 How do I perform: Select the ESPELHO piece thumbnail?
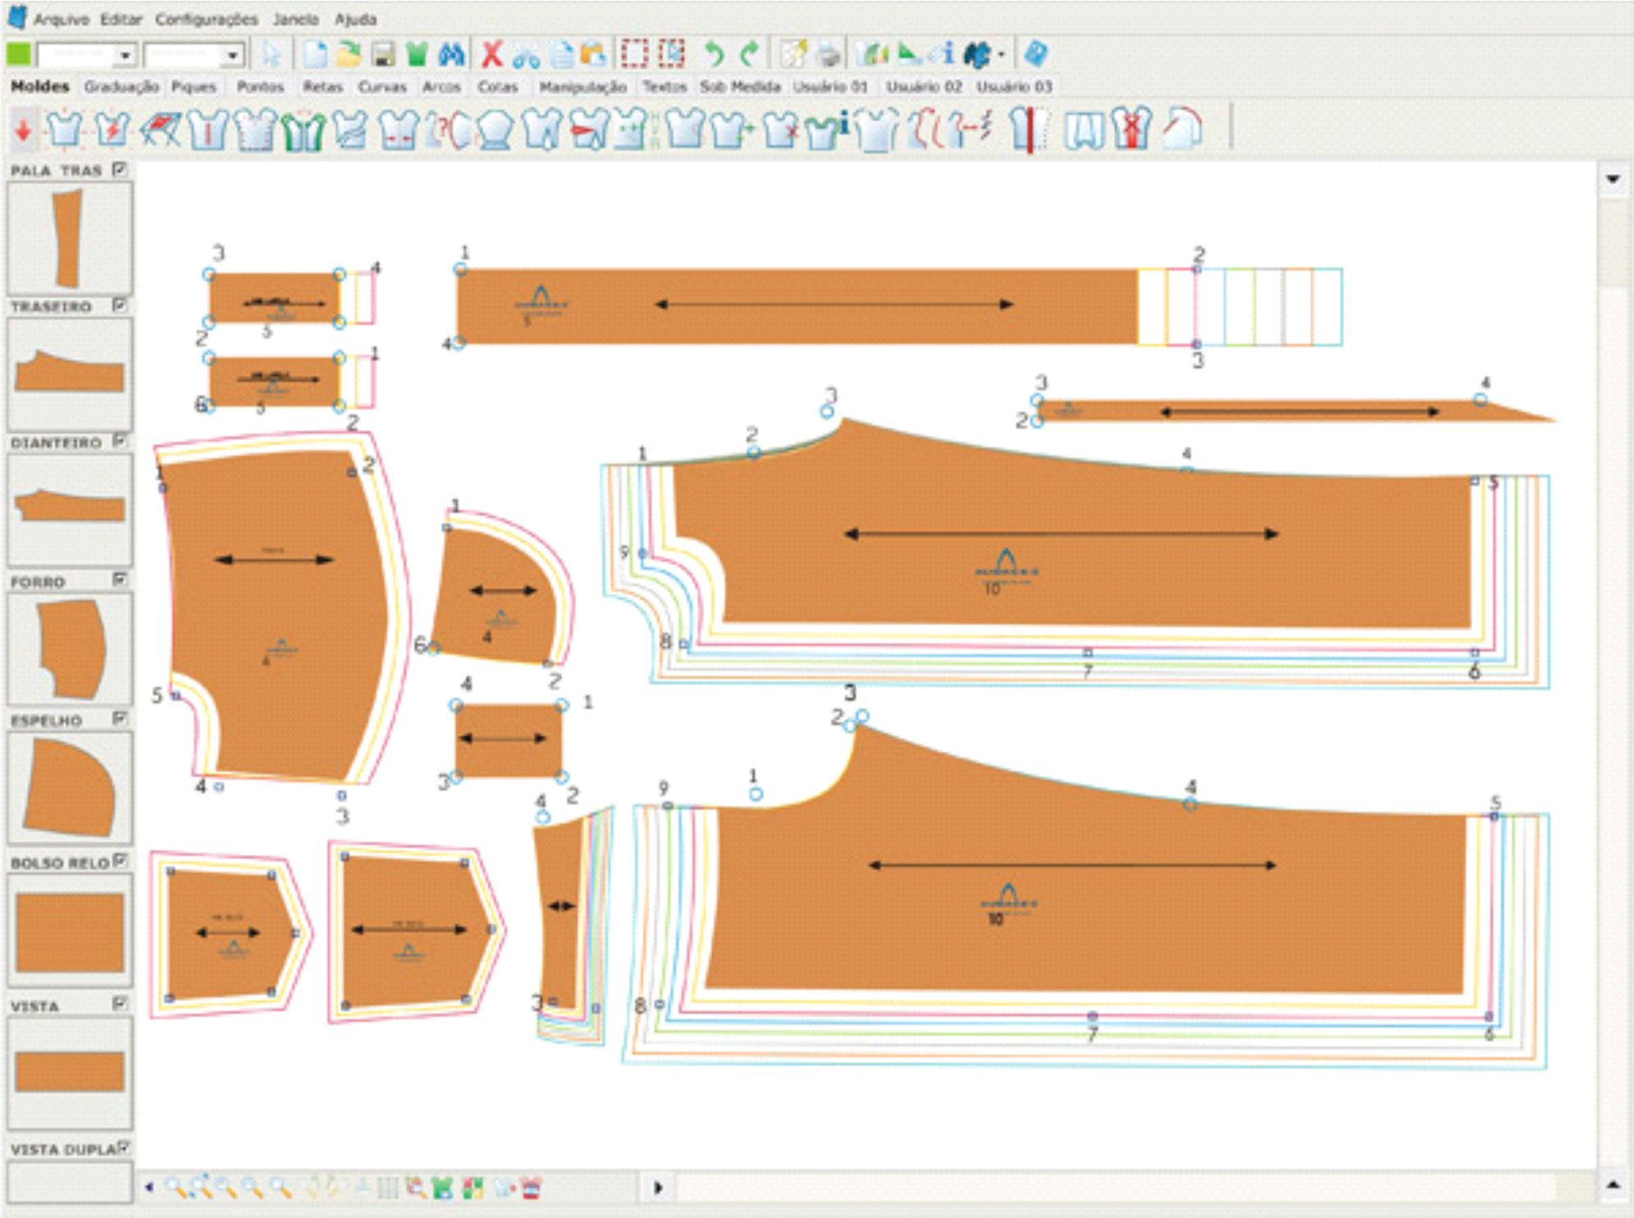(x=70, y=787)
